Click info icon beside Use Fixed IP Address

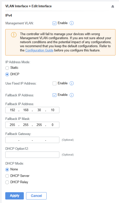pos(72,83)
